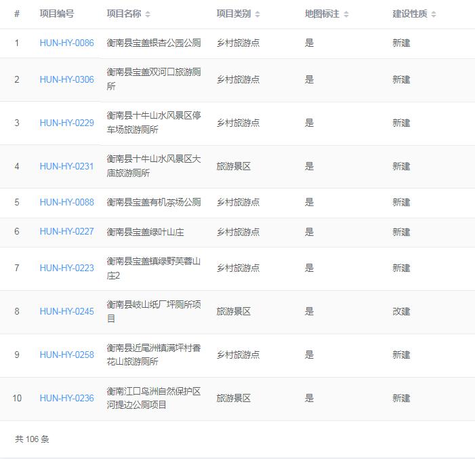Viewport: 475px width, 459px height.
Task: Click the 改建 cell in row 8
Action: coord(401,312)
